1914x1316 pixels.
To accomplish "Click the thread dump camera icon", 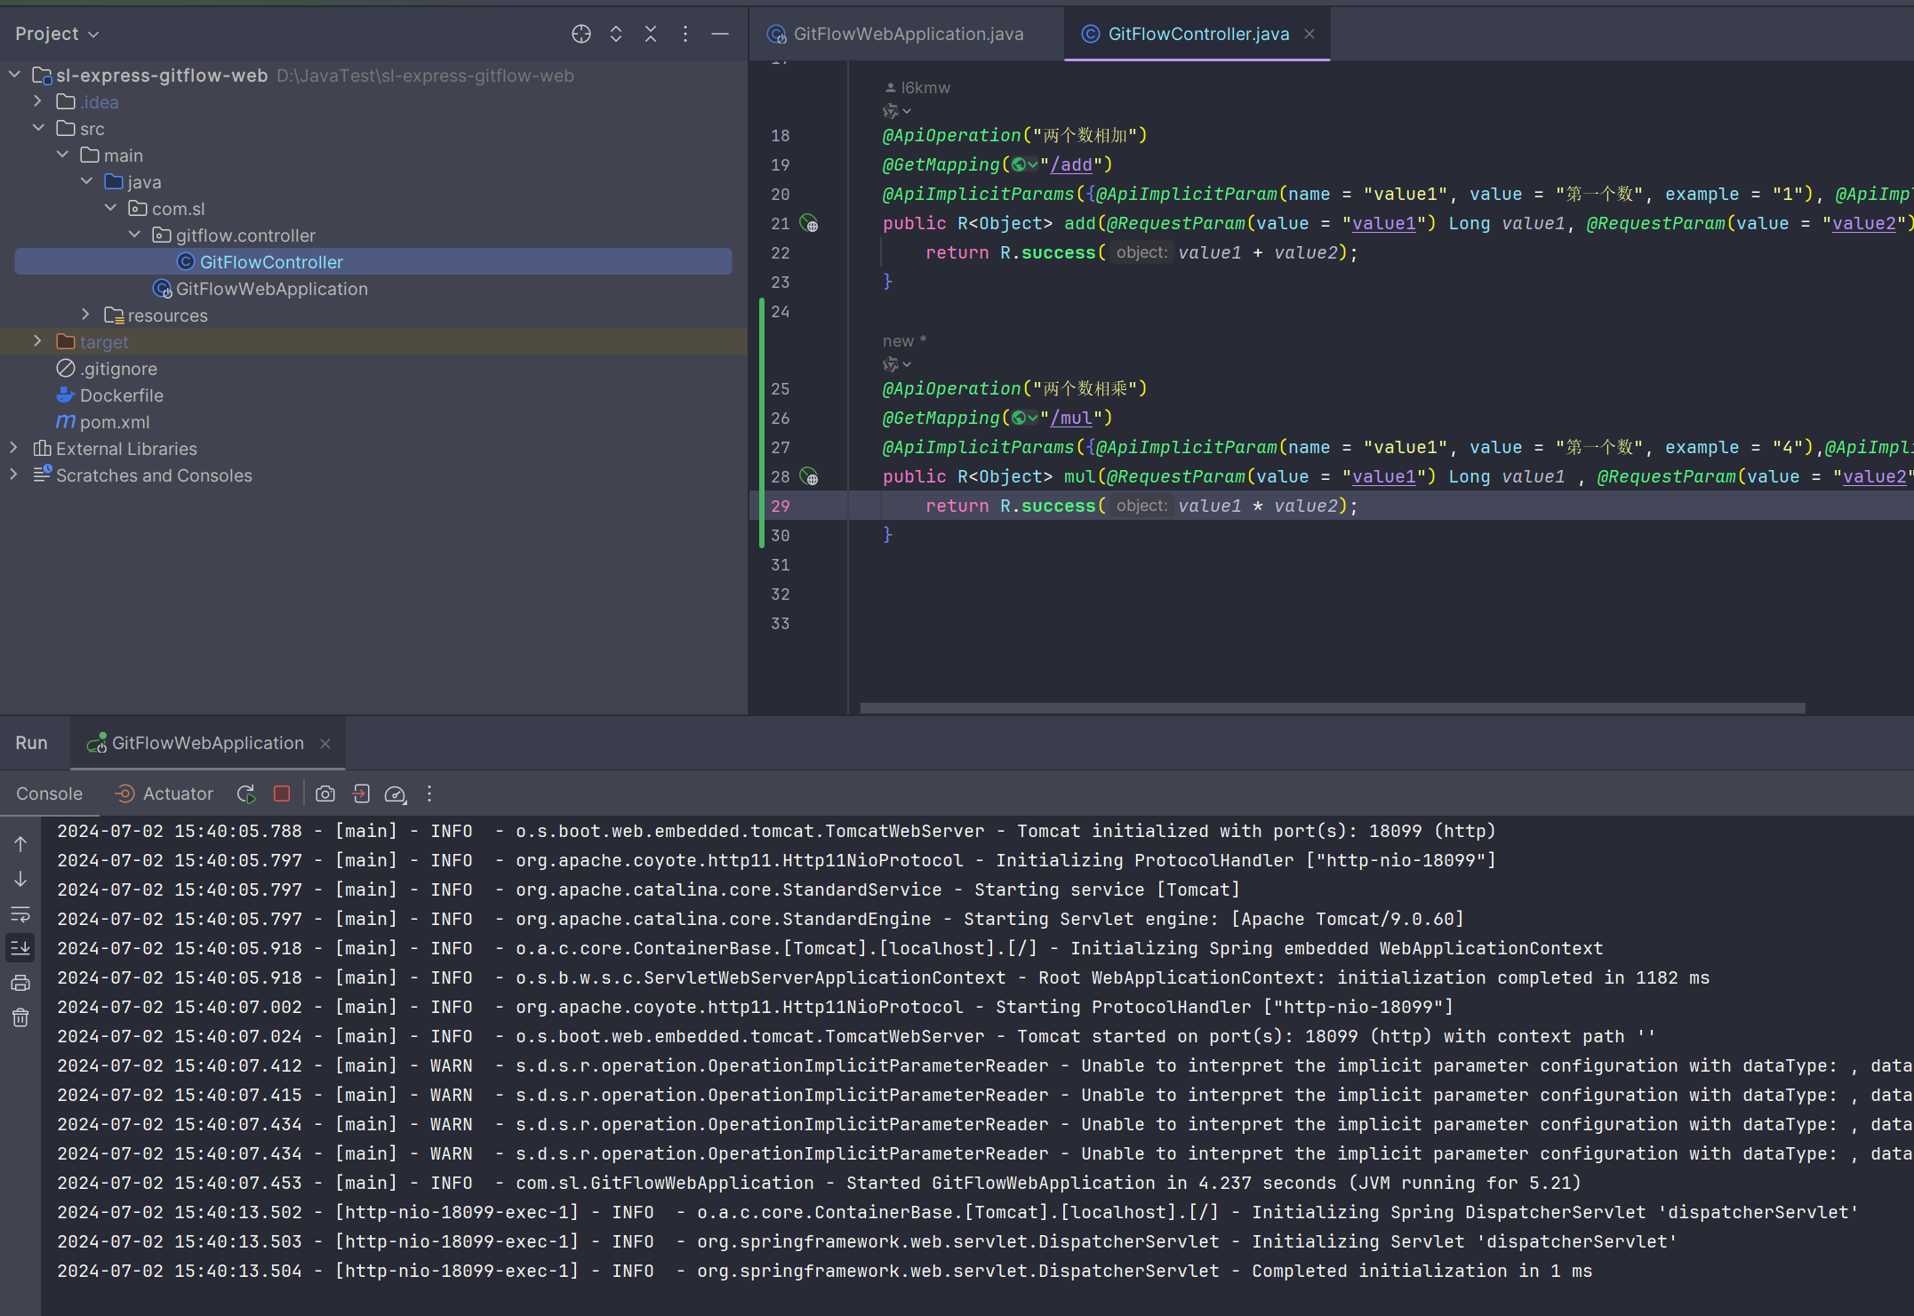I will tap(325, 794).
